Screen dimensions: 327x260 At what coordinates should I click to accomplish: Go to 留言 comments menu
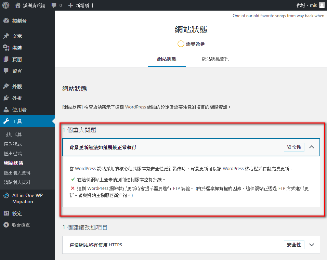pyautogui.click(x=17, y=71)
